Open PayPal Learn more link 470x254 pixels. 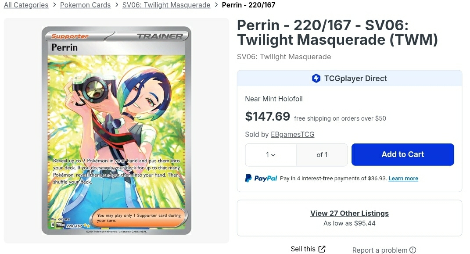point(403,179)
